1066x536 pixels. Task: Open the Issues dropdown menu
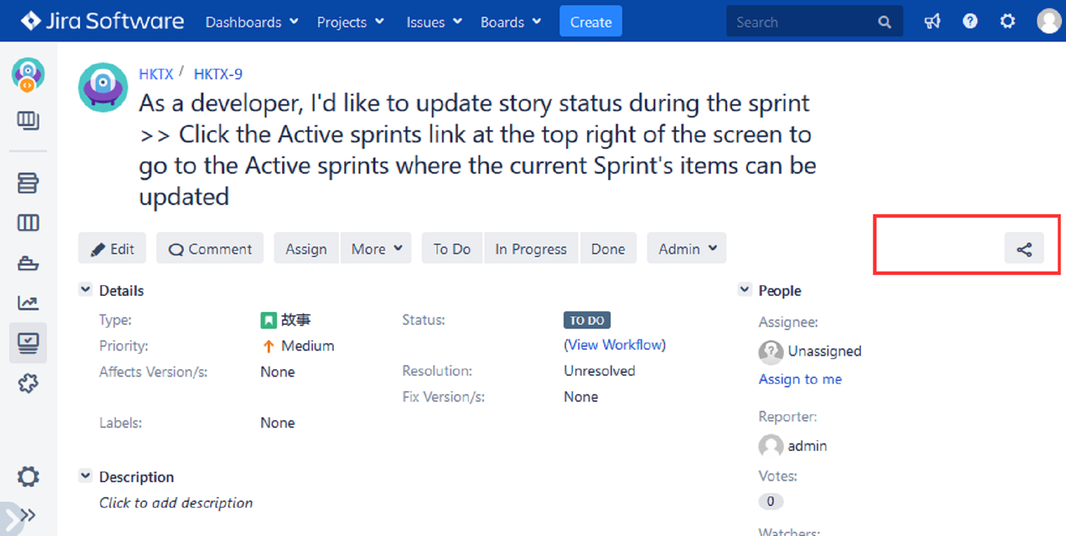point(434,22)
